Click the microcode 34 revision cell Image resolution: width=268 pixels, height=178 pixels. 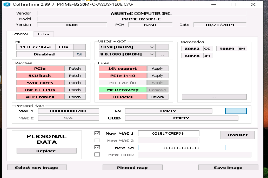208,56
